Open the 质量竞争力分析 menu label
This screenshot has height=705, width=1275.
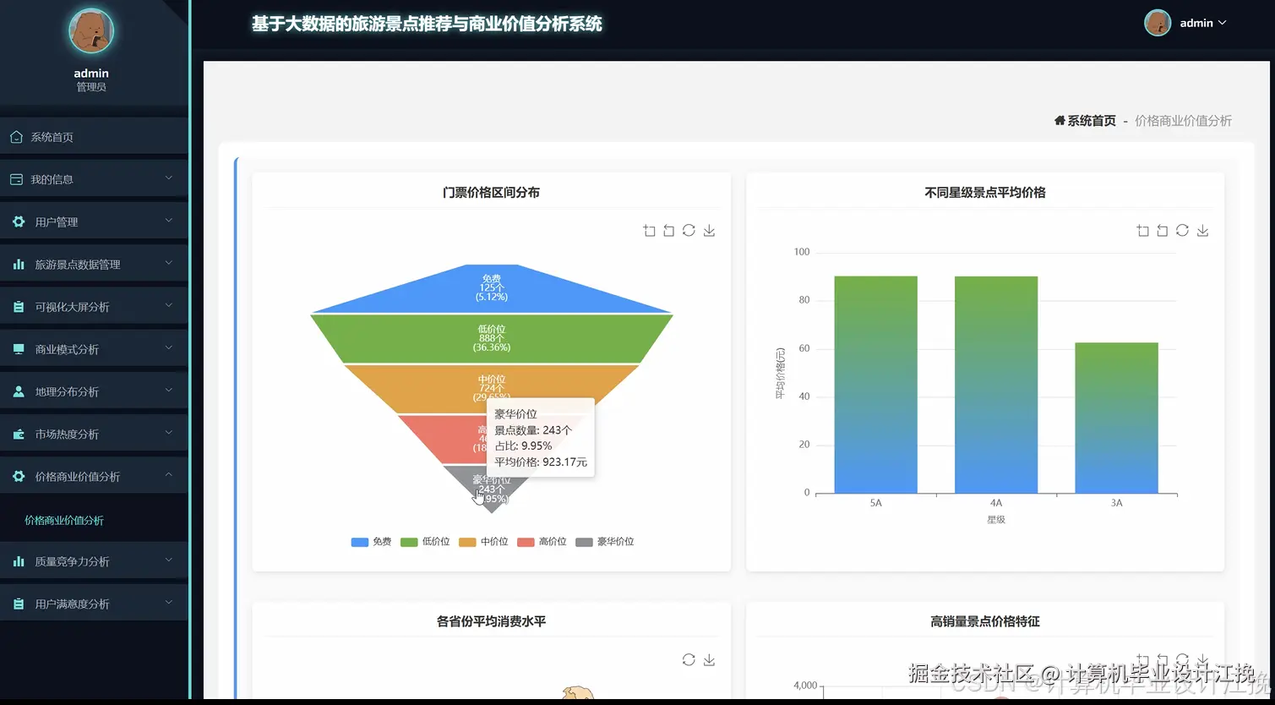coord(73,561)
